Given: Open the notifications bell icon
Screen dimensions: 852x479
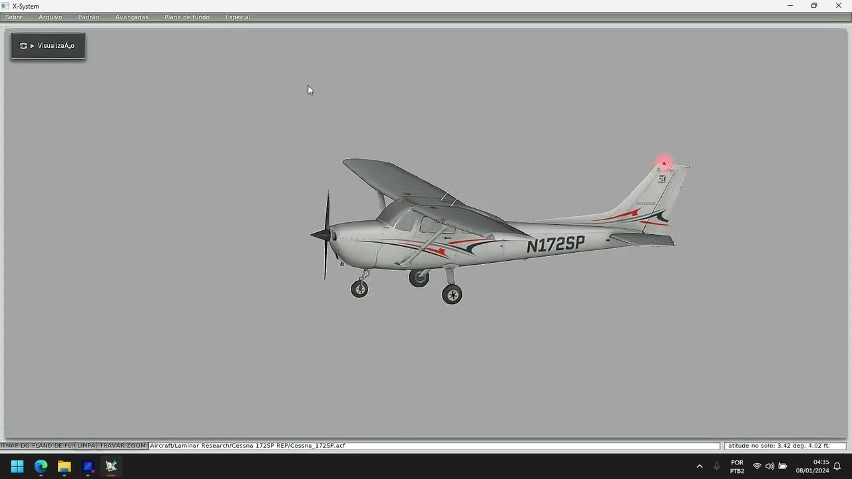Looking at the screenshot, I should pos(837,466).
